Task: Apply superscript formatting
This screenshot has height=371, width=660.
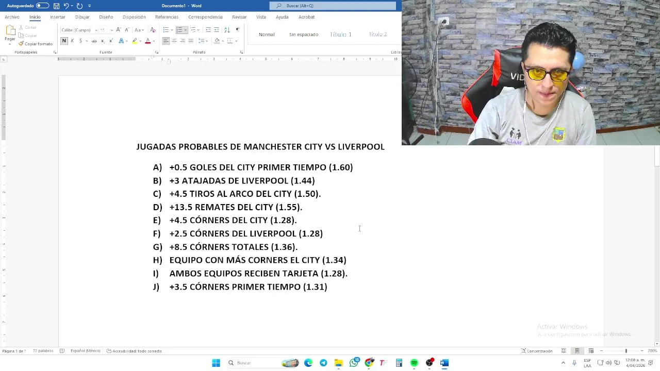Action: click(111, 41)
